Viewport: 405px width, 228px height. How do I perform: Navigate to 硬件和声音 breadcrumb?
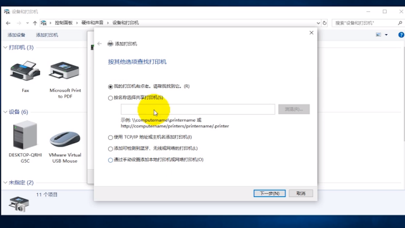click(92, 23)
